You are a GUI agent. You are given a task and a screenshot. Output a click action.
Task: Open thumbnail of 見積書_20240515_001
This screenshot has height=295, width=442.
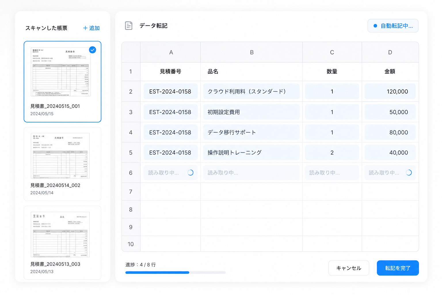(61, 72)
